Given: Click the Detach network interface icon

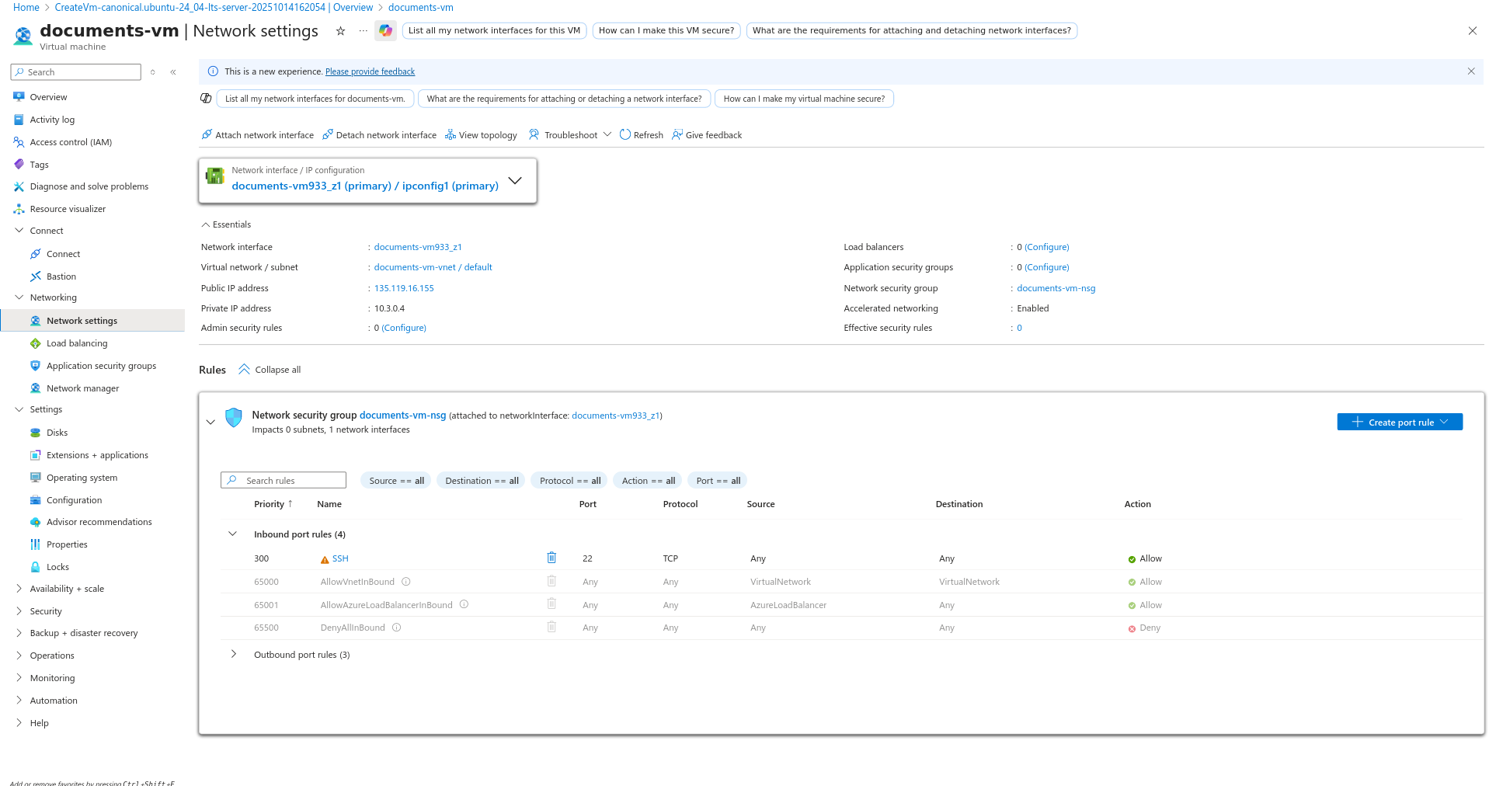Looking at the screenshot, I should [x=328, y=134].
